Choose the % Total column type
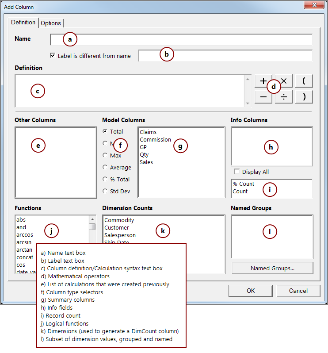This screenshot has height=353, width=328. click(105, 179)
